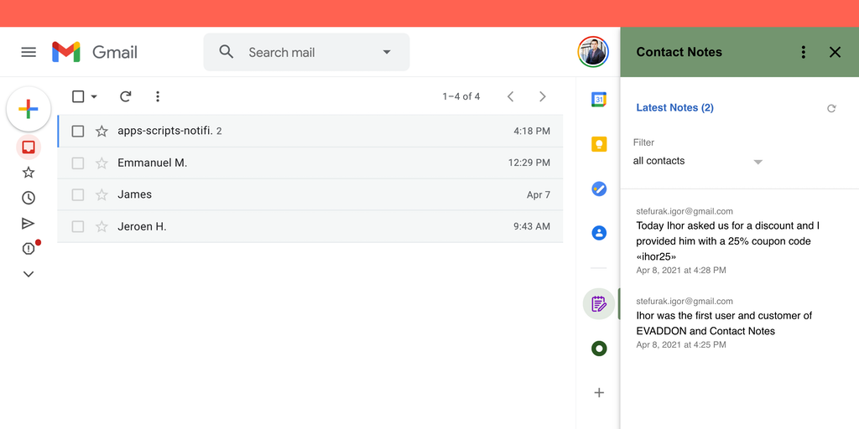The image size is (859, 429).
Task: Open select options dropdown arrow
Action: pyautogui.click(x=94, y=97)
